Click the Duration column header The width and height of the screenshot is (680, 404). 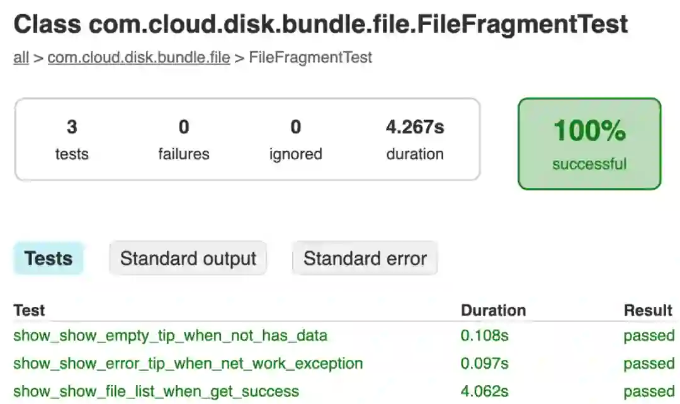(x=493, y=310)
